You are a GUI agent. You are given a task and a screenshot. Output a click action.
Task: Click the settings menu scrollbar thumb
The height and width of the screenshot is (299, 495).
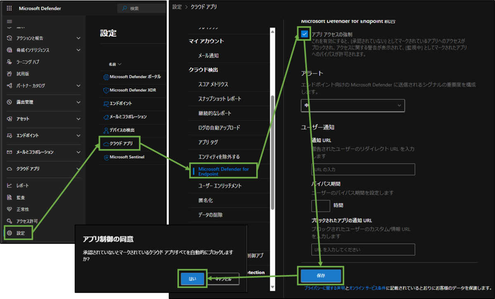click(x=272, y=152)
